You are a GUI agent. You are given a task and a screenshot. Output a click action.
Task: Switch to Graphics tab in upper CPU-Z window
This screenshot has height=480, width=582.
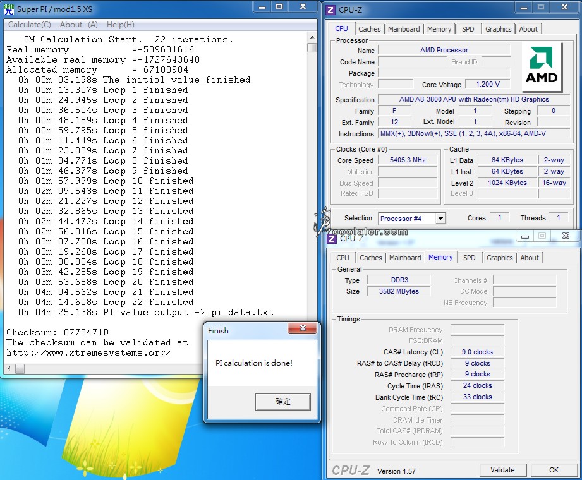point(498,29)
